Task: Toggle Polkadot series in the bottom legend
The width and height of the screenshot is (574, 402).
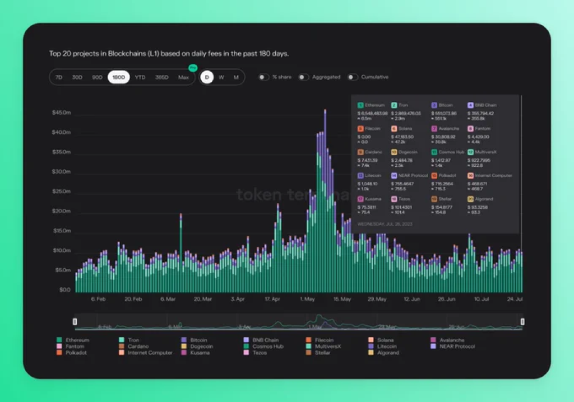Action: pos(72,353)
